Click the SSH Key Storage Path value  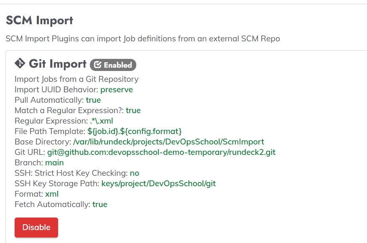click(158, 184)
